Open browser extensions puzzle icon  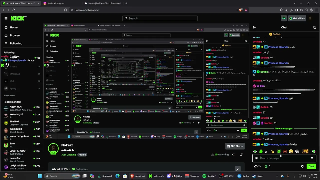[x=282, y=10]
